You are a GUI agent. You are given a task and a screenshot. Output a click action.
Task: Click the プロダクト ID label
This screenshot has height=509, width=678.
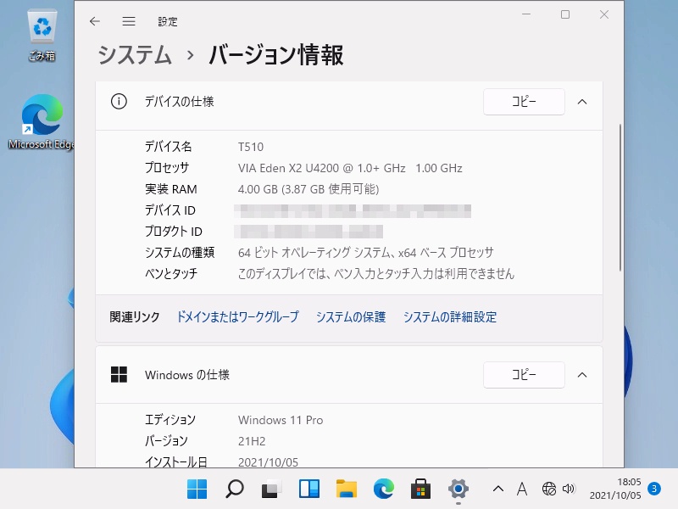click(174, 232)
